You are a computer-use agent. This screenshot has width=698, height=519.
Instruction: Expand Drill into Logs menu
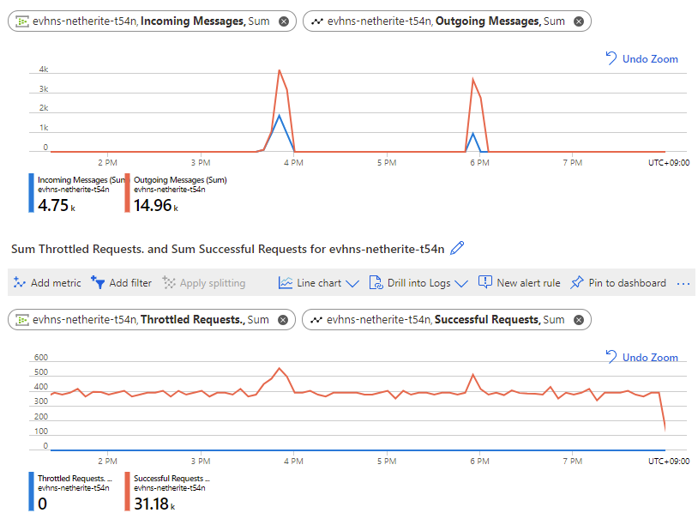tap(418, 283)
